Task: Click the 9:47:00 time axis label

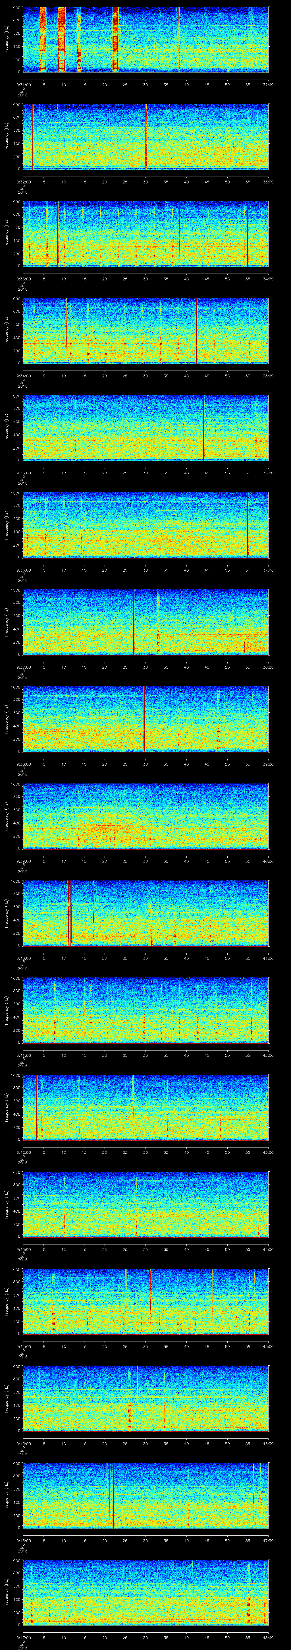Action: 23,1637
